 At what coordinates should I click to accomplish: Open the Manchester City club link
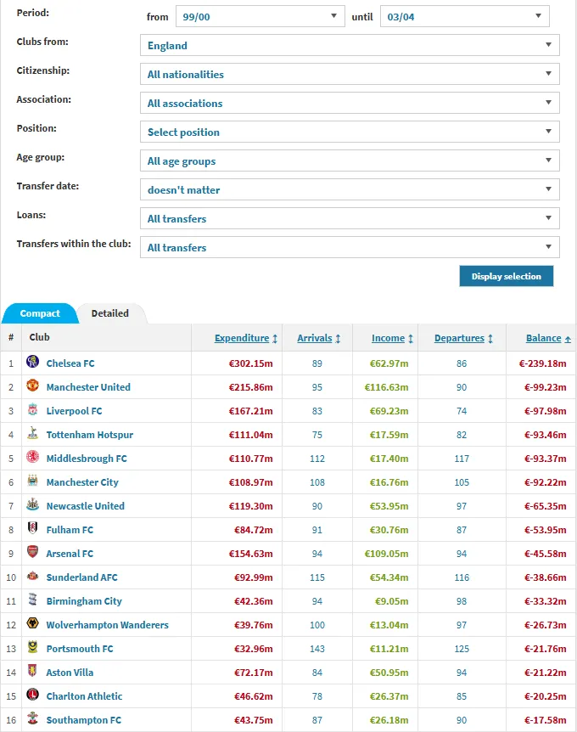82,481
